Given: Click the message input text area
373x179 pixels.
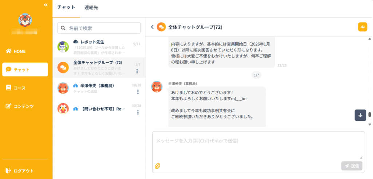Looking at the screenshot, I should click(x=258, y=145).
